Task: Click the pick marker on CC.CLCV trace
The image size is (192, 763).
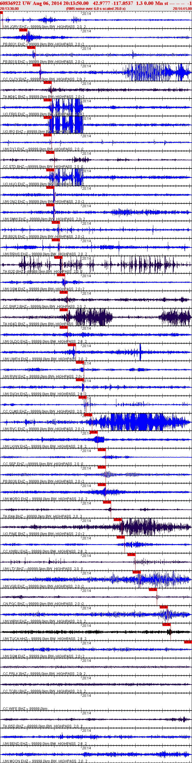Action: click(x=36, y=65)
